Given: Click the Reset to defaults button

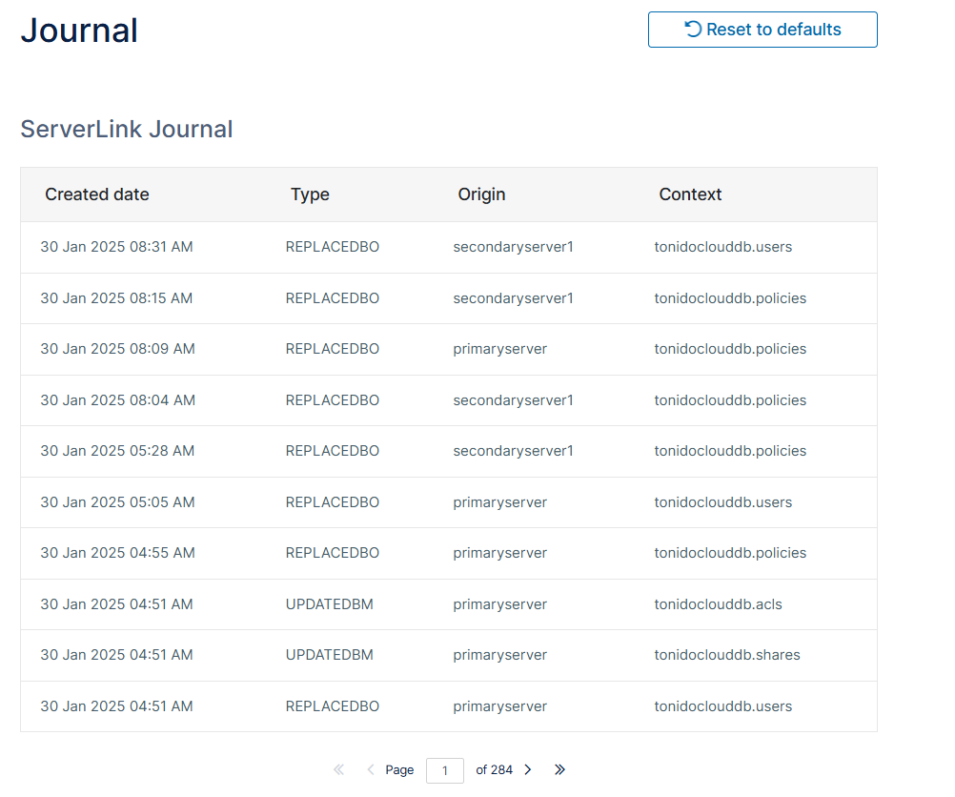Looking at the screenshot, I should (762, 30).
